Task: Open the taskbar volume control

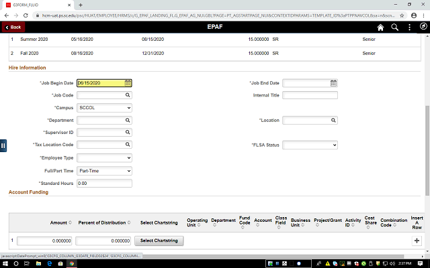Action: (x=392, y=263)
